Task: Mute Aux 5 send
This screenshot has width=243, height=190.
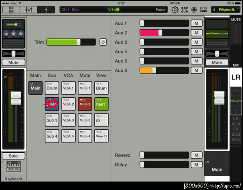Action: tap(196, 61)
